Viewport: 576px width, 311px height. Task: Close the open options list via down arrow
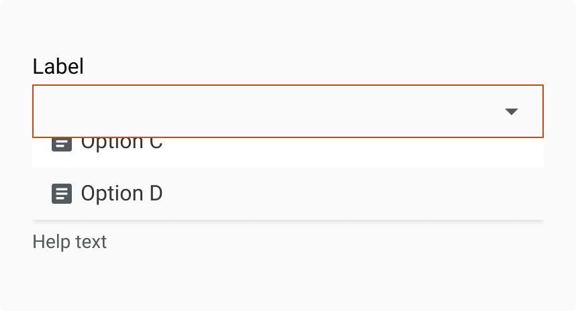click(512, 111)
